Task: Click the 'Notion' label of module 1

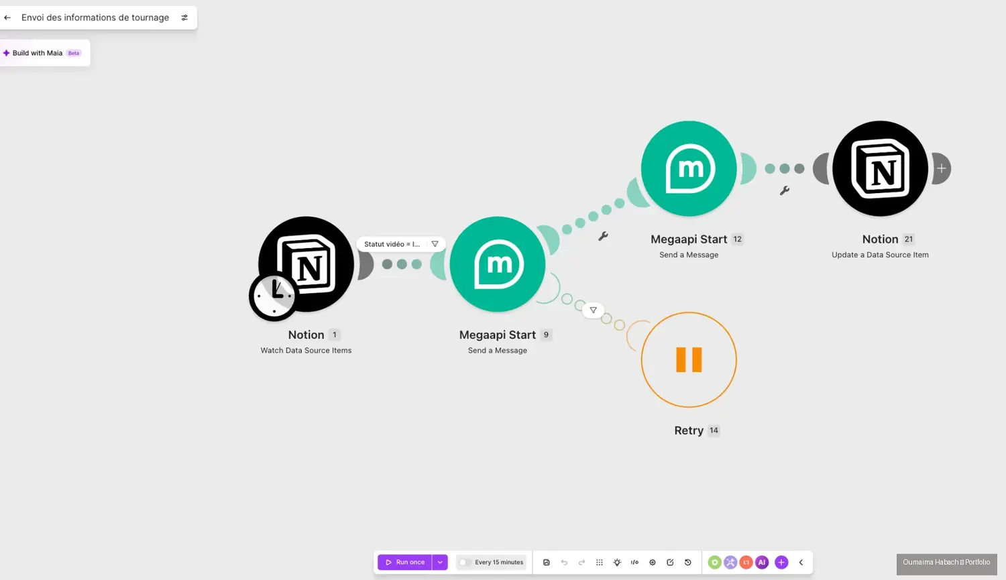Action: 306,335
